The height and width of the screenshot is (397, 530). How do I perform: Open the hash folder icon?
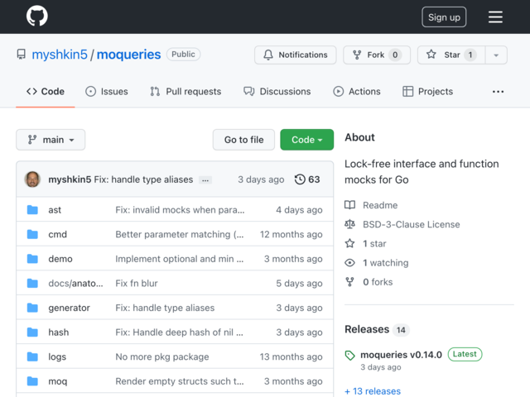tap(32, 332)
